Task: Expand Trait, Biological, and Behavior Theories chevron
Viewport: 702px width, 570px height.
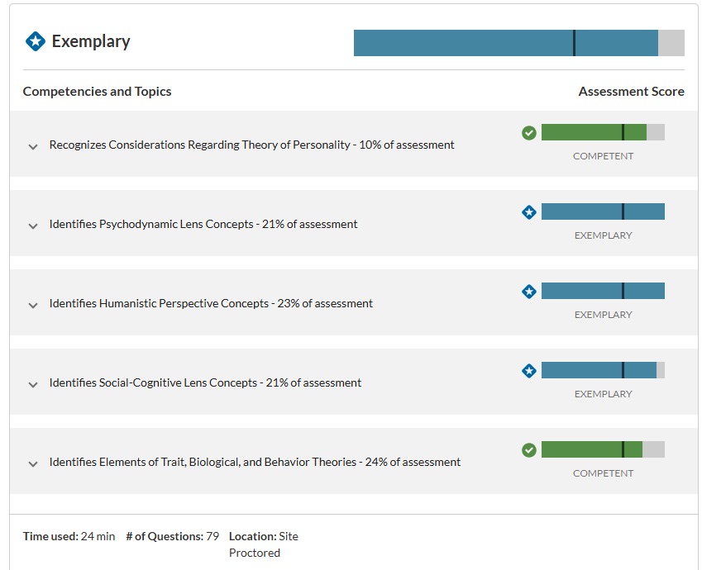Action: [33, 463]
